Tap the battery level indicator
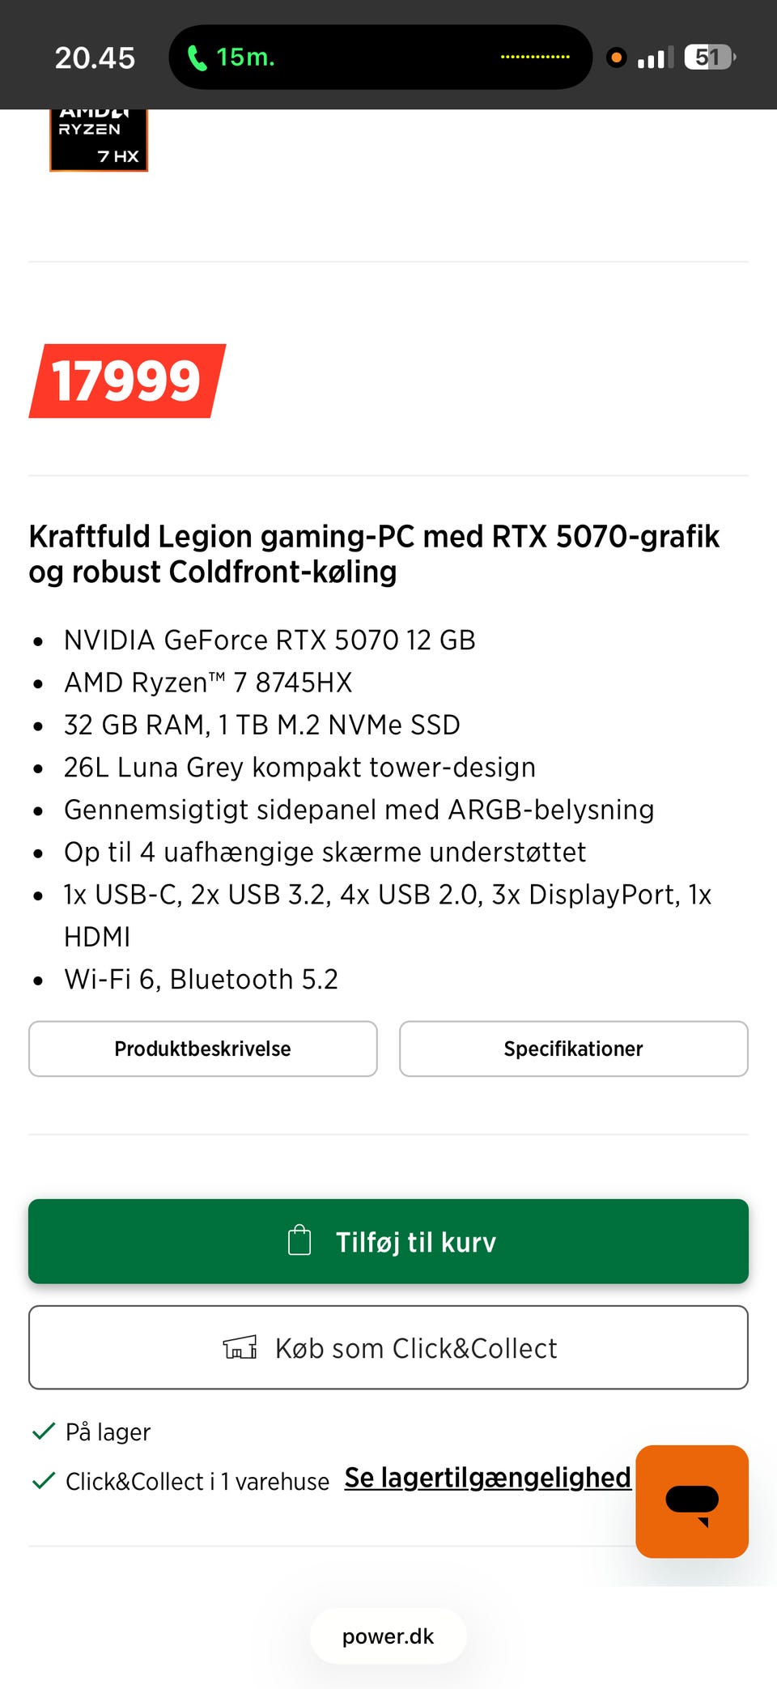The image size is (777, 1689). (x=709, y=57)
